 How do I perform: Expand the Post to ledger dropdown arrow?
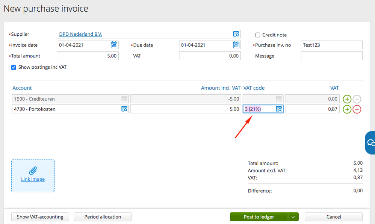[x=293, y=217]
